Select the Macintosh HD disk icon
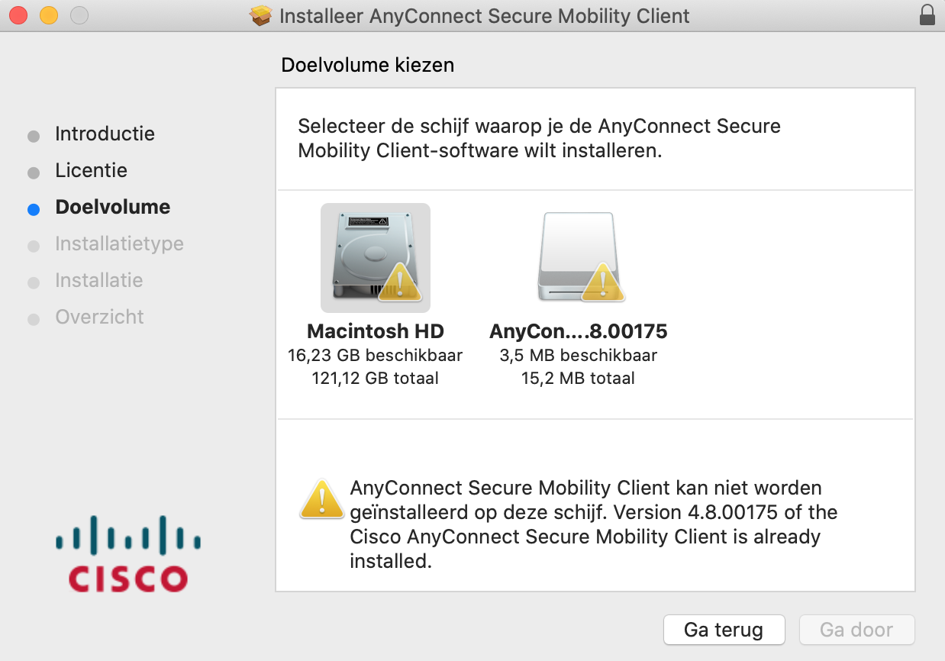Screen dimensions: 945x661 point(375,258)
